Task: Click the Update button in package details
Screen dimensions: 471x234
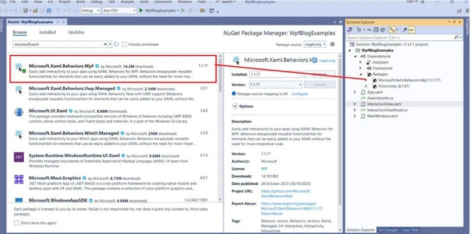Action: click(x=319, y=85)
